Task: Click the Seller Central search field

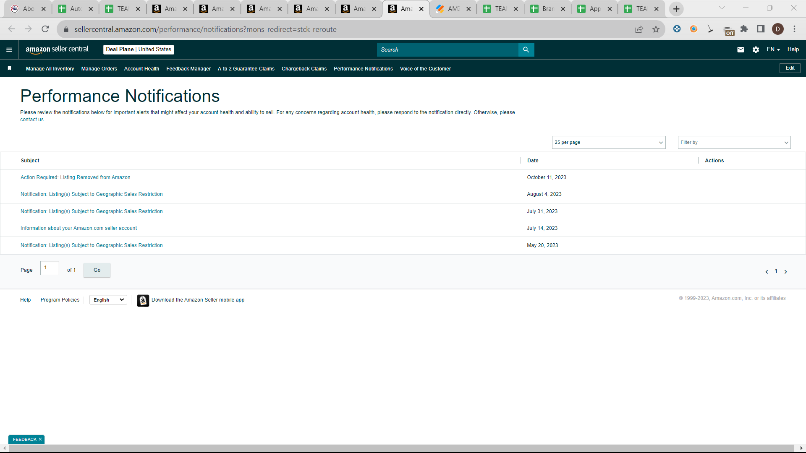Action: [x=447, y=49]
